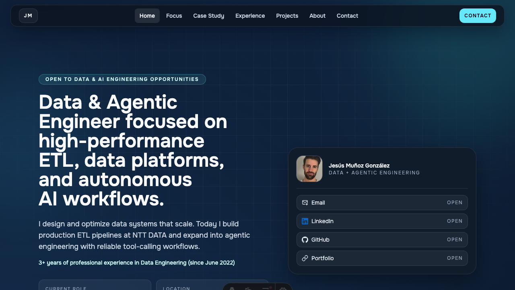This screenshot has width=515, height=290.
Task: Open Email using the envelope icon
Action: click(x=305, y=203)
